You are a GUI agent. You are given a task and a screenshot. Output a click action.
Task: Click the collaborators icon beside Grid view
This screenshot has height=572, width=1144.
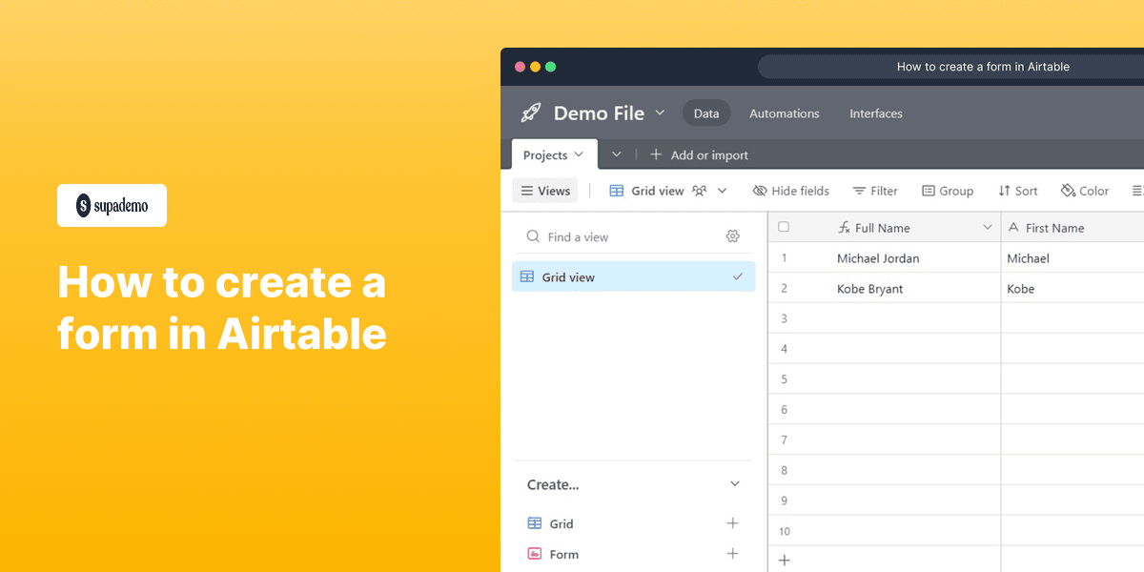point(699,190)
